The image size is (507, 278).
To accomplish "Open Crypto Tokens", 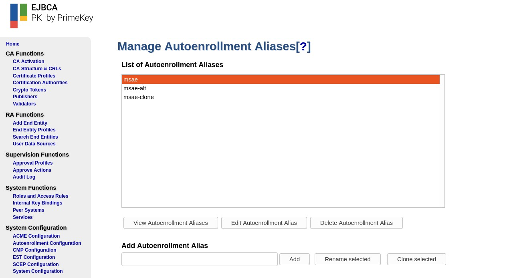I will point(29,90).
